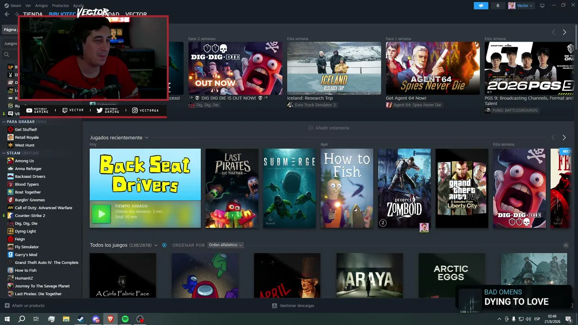Select Journey To The Savage Planet
This screenshot has width=578, height=325.
[42, 286]
